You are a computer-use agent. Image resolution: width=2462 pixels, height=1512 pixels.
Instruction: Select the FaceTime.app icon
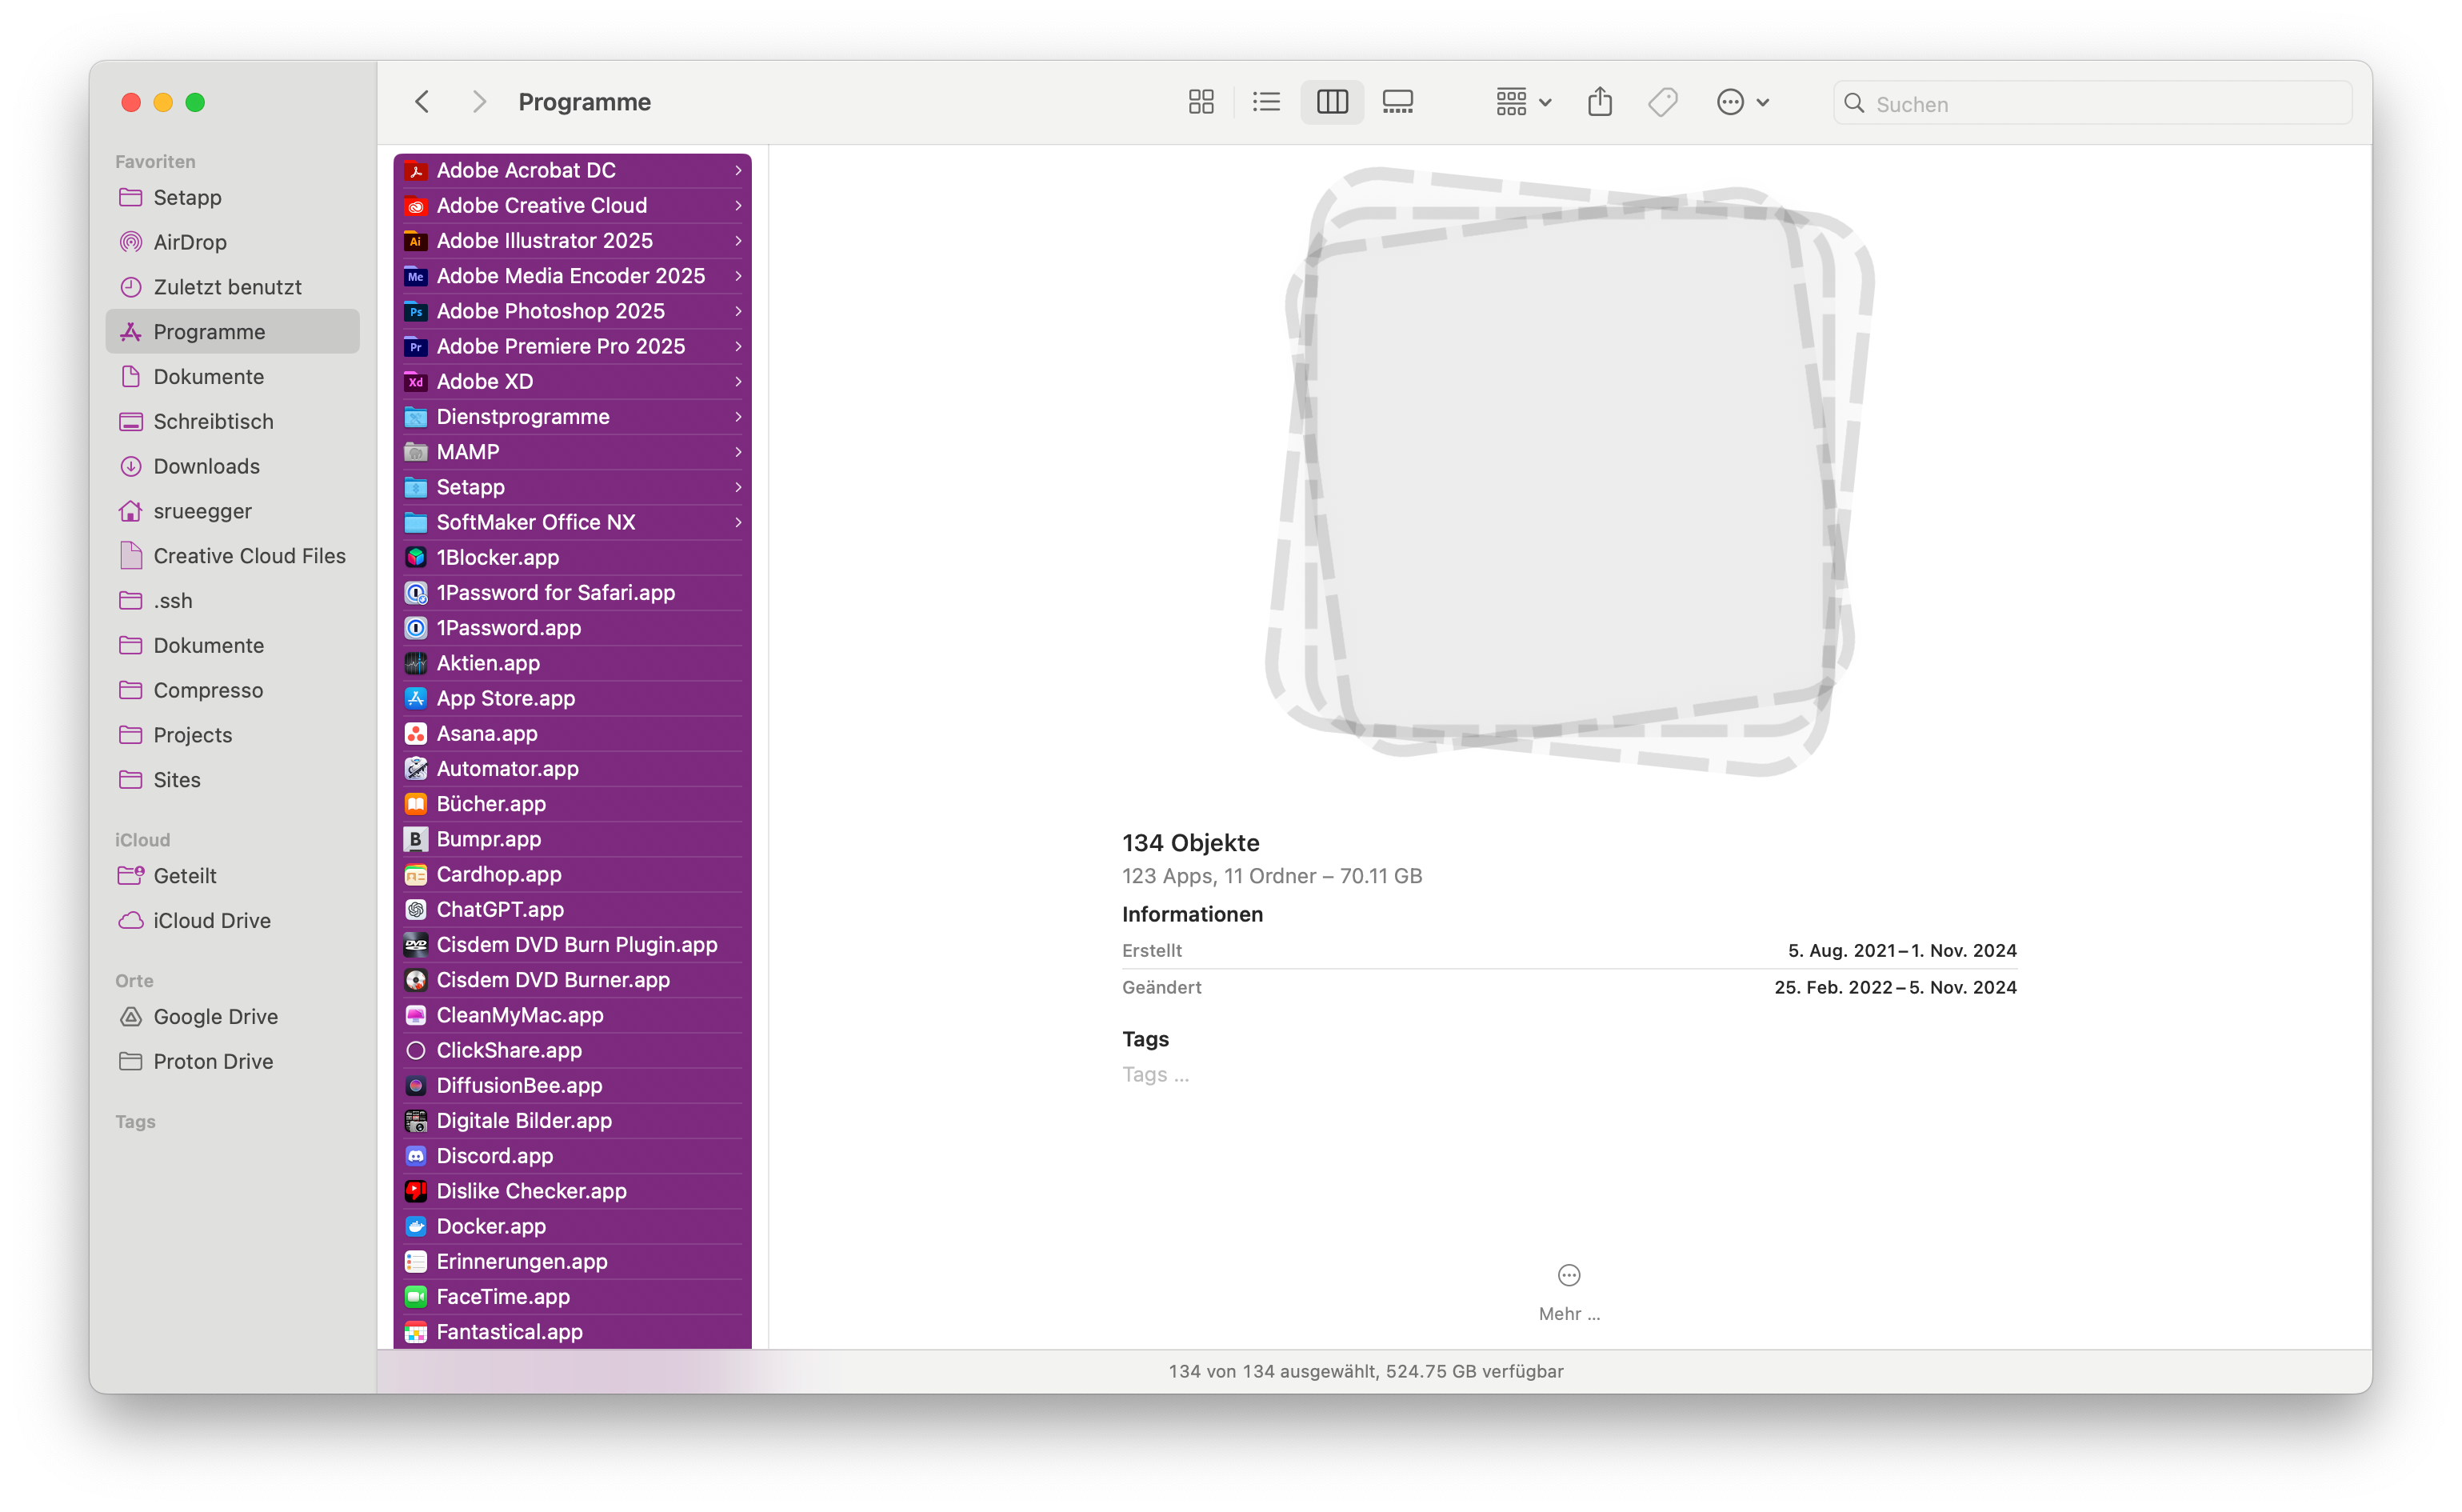pyautogui.click(x=416, y=1296)
